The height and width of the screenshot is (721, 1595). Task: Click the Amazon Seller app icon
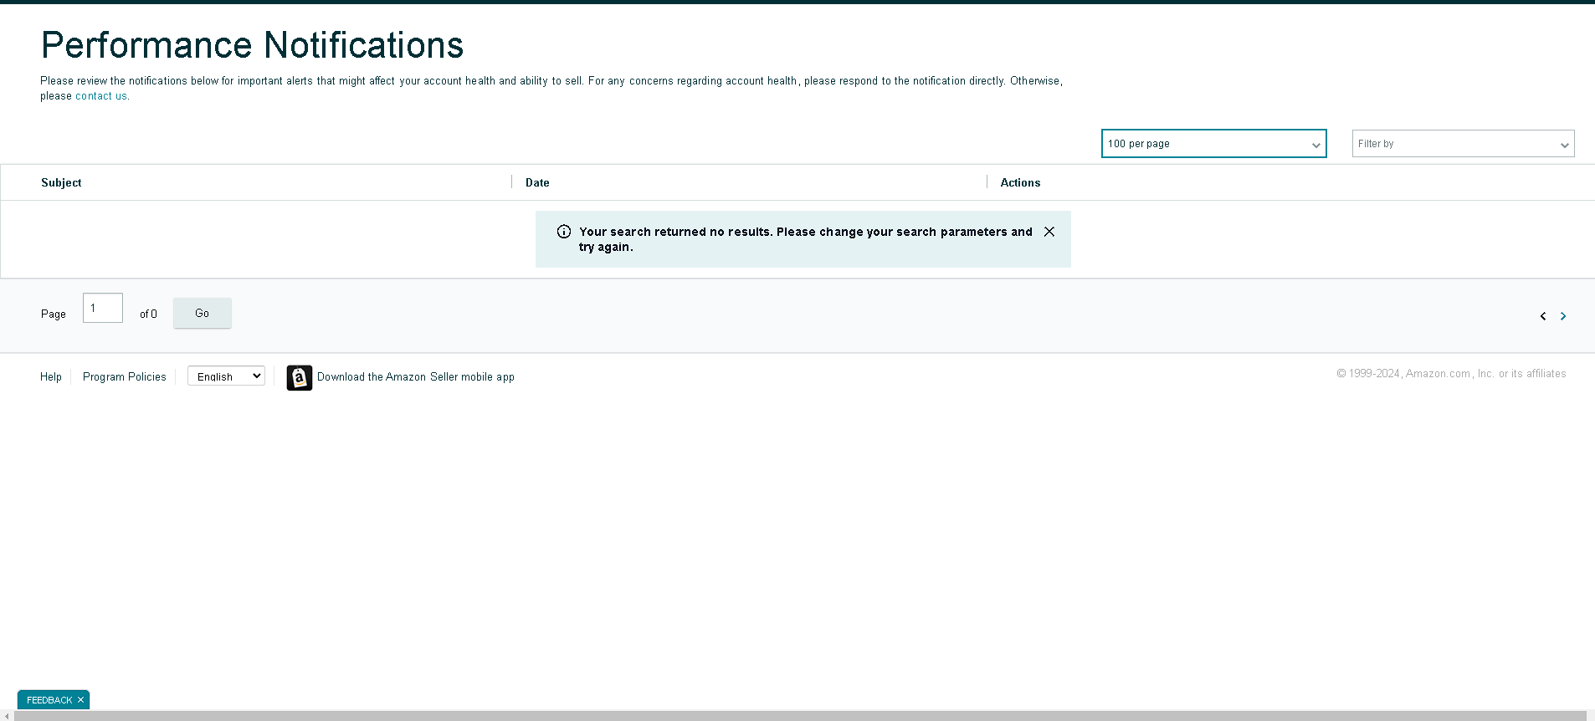pyautogui.click(x=300, y=377)
